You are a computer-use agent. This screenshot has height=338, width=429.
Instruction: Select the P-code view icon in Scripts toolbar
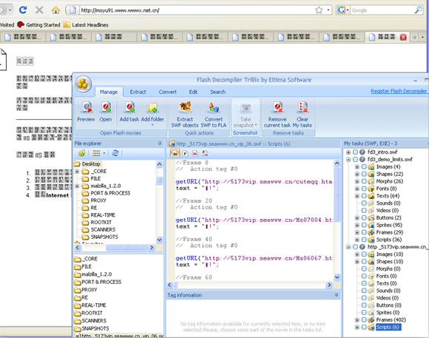(x=185, y=154)
